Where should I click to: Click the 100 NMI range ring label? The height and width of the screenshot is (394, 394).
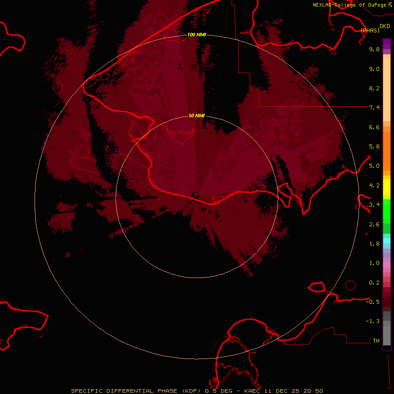click(x=197, y=35)
